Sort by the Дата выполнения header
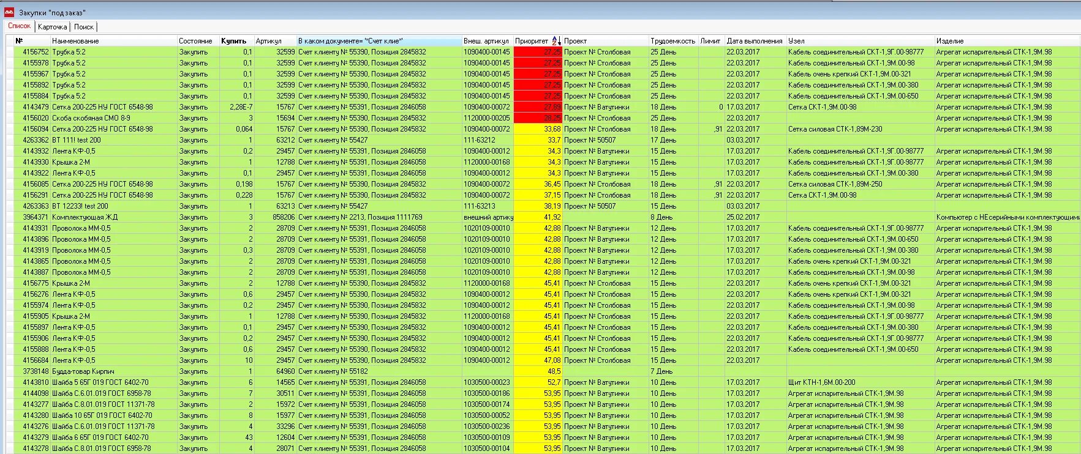 756,41
